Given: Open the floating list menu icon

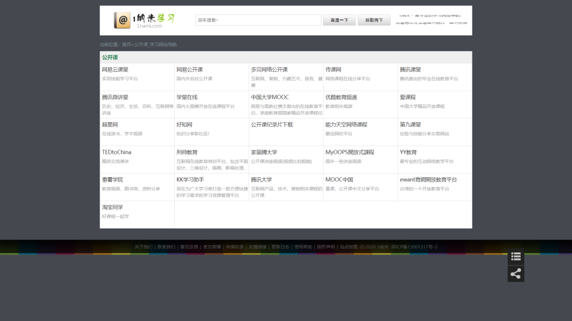Looking at the screenshot, I should pos(516,256).
